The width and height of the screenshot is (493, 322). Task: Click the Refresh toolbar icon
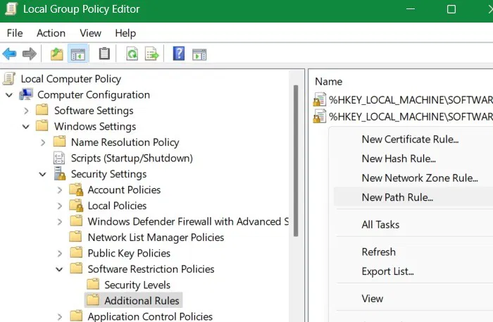point(132,54)
